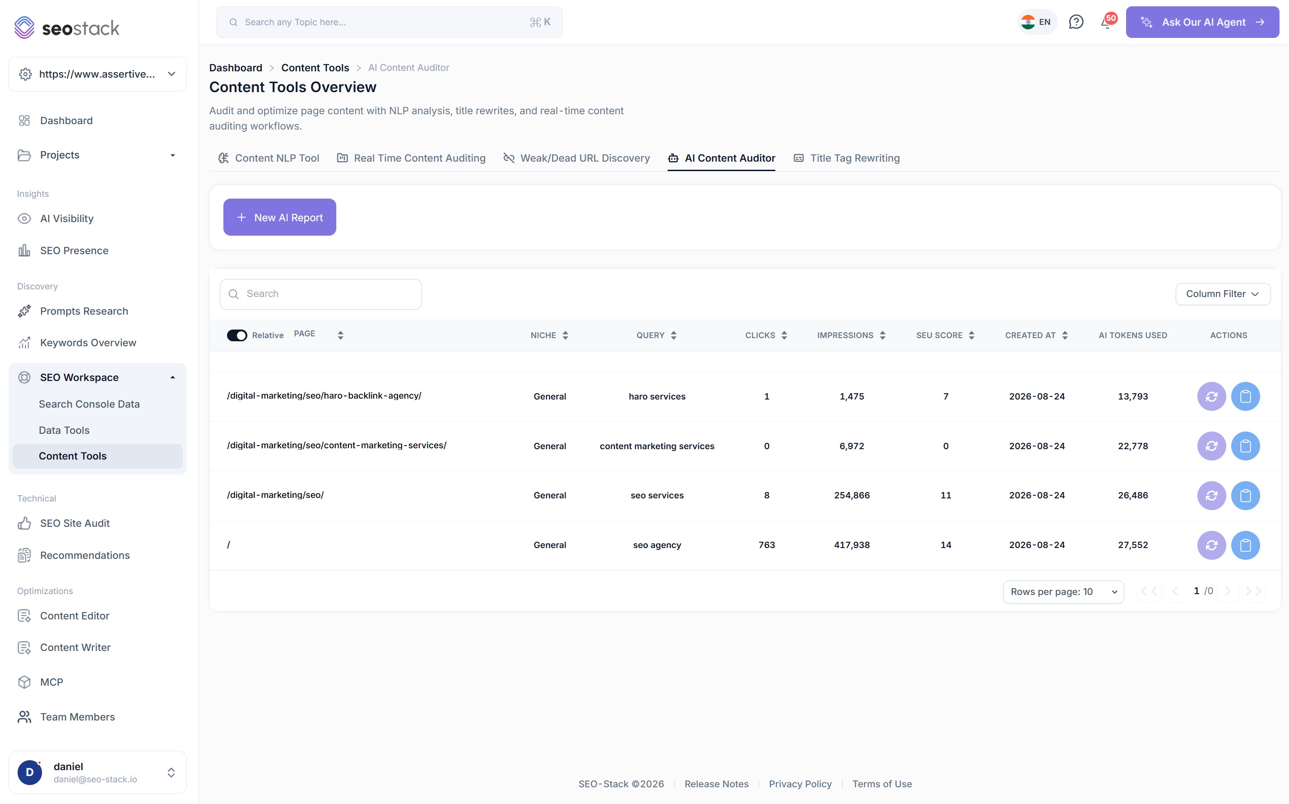Open Search Console Data submenu item
The image size is (1289, 804).
click(x=89, y=404)
